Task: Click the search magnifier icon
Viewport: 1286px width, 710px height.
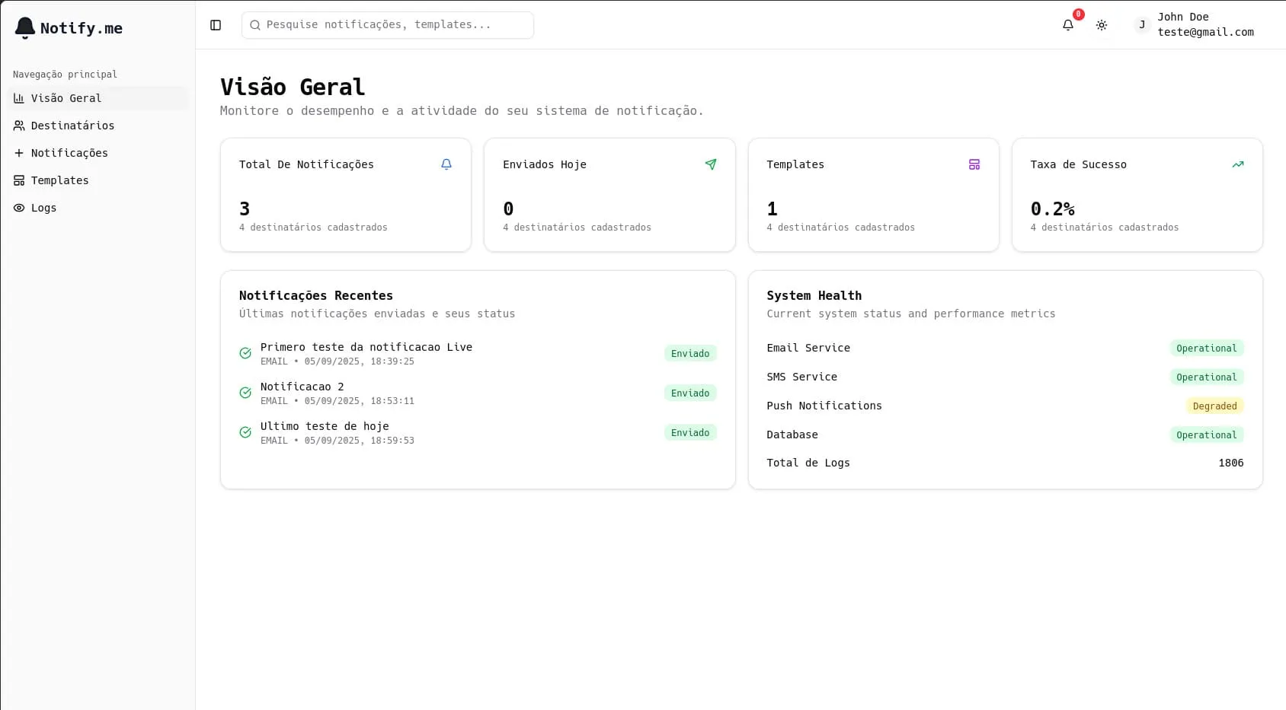Action: 255,25
